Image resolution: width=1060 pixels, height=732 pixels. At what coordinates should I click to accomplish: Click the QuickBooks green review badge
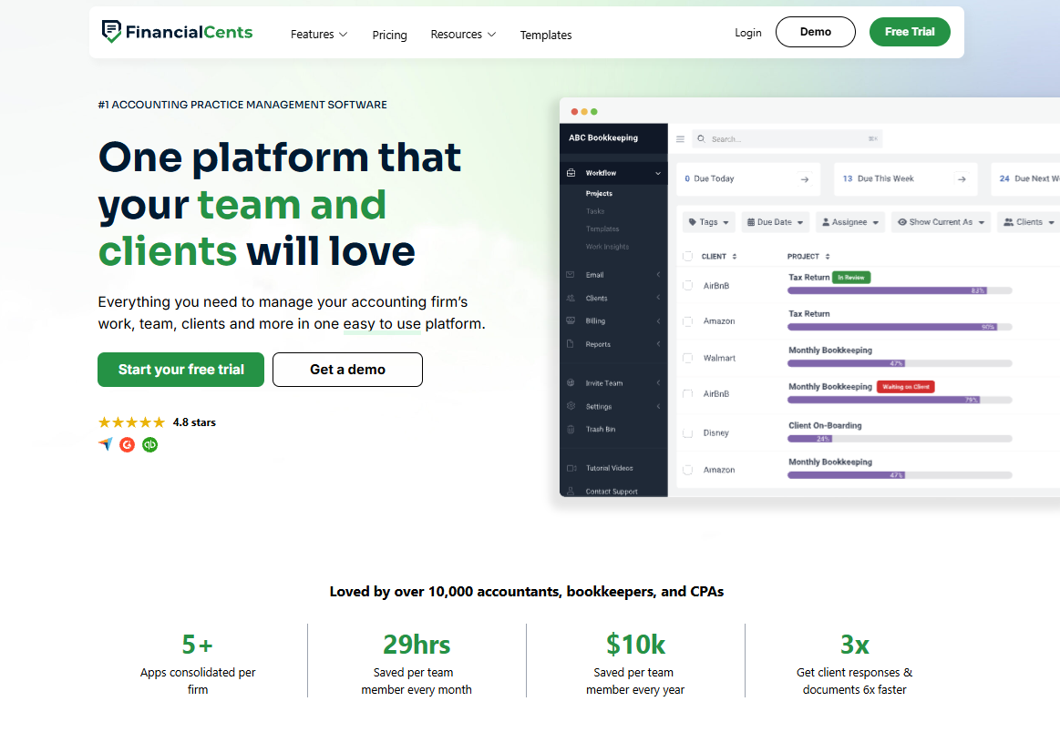click(x=149, y=444)
